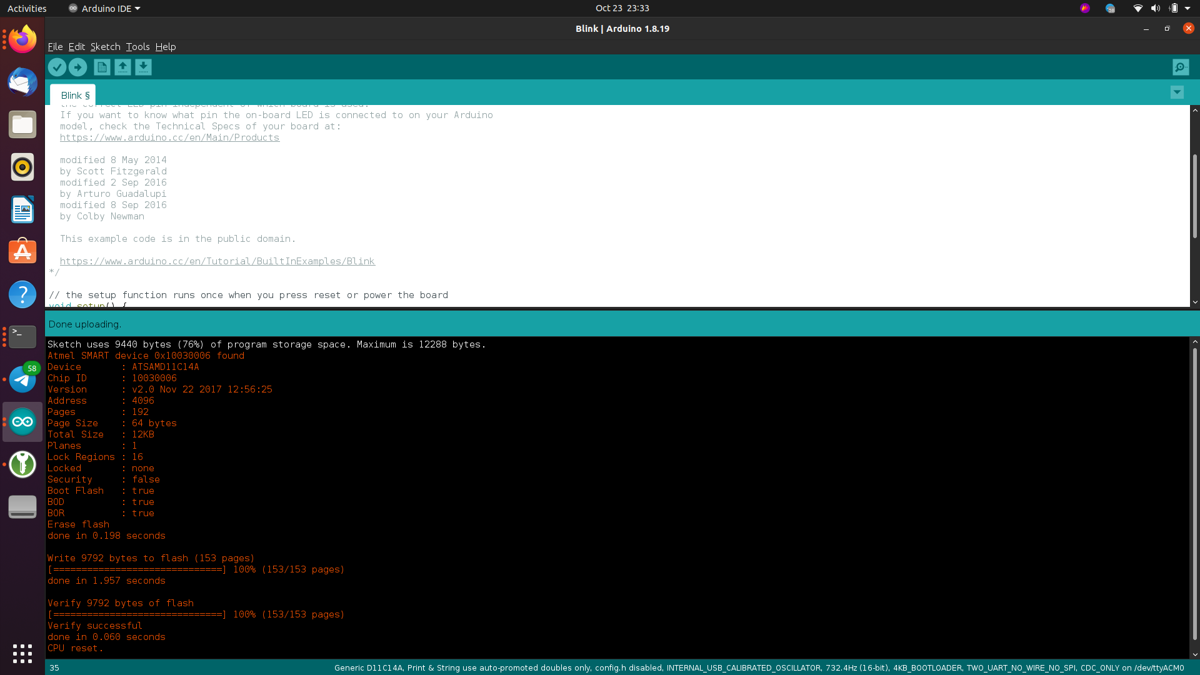Open the system menu arrow in top bar
The height and width of the screenshot is (675, 1200).
point(1187,8)
